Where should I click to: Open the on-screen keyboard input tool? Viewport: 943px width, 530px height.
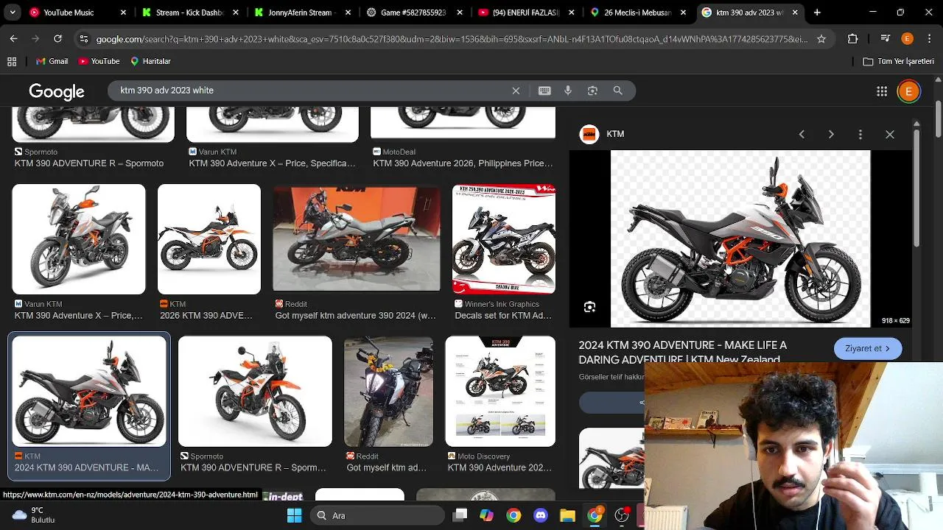pos(544,91)
